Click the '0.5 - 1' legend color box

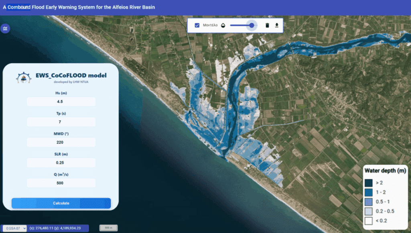coord(368,202)
